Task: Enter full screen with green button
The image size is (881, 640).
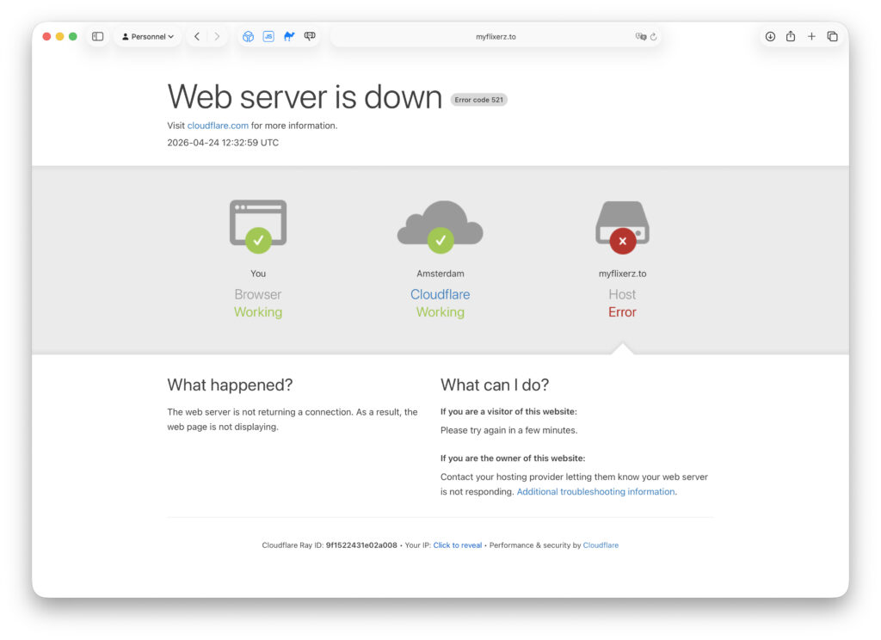Action: tap(72, 36)
